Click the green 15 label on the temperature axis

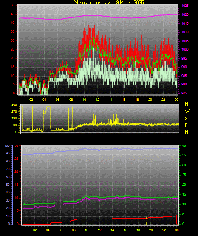click(184, 194)
